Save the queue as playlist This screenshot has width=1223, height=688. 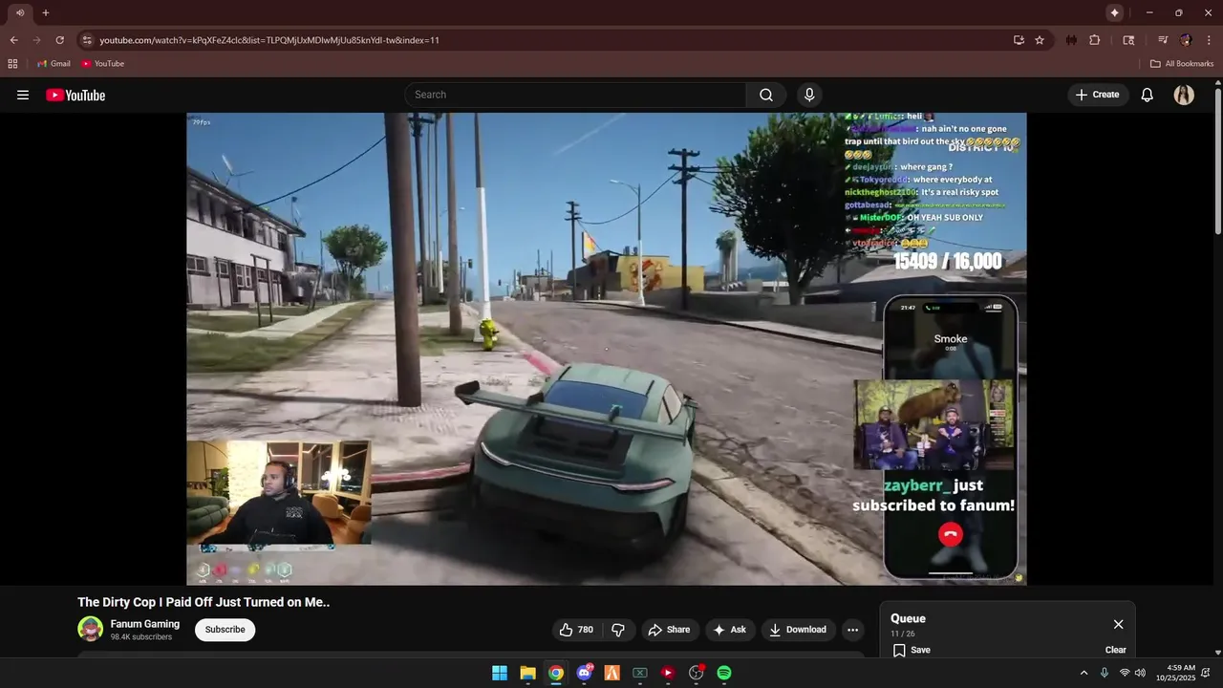click(912, 650)
